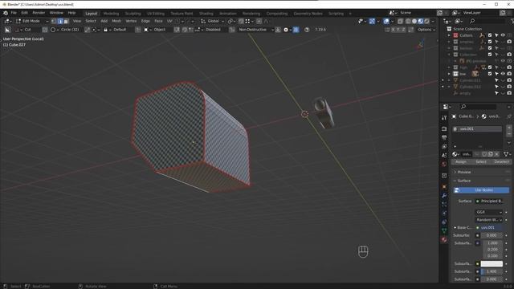Open Global transform orientation dropdown
The height and width of the screenshot is (289, 514).
212,21
